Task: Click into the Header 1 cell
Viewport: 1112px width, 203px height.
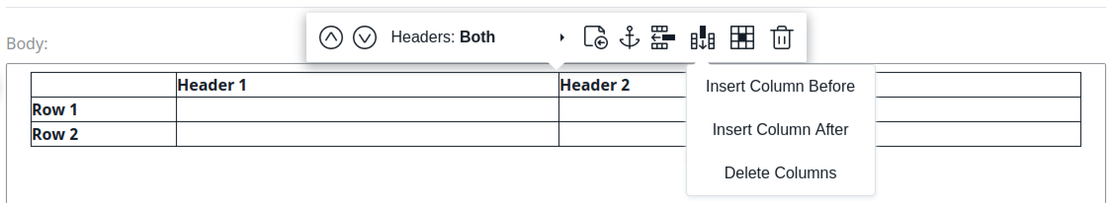Action: (367, 85)
